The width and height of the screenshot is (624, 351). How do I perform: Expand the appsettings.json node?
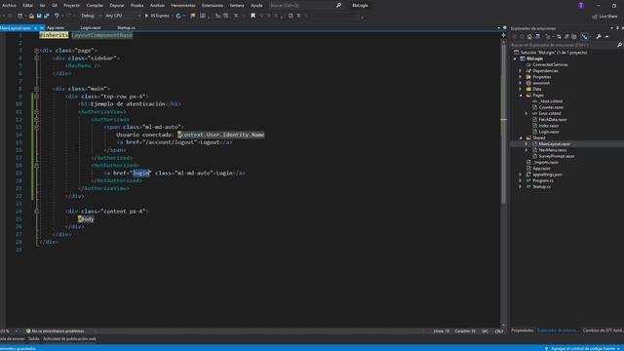(520, 175)
